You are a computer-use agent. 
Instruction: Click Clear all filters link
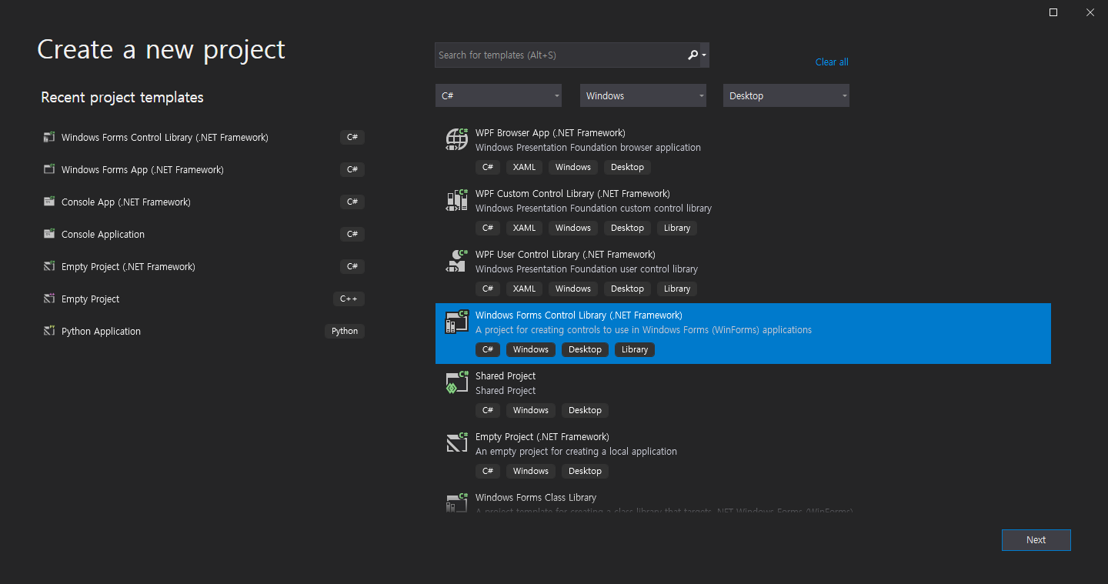tap(832, 62)
